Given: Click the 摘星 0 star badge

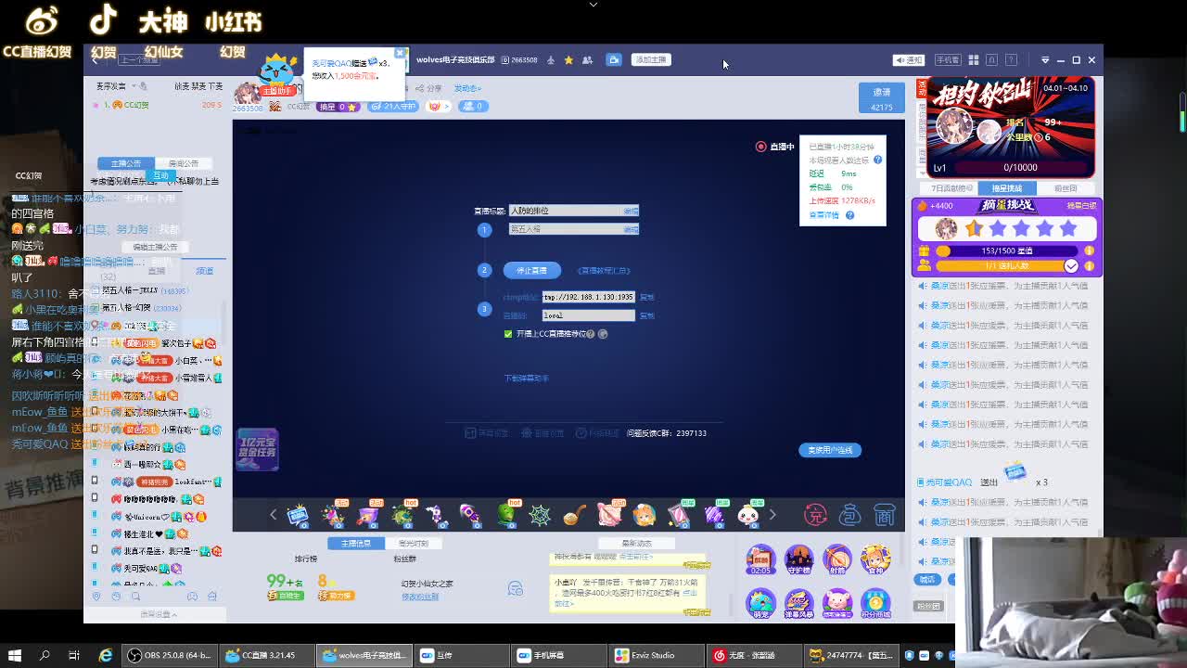Looking at the screenshot, I should 338,107.
